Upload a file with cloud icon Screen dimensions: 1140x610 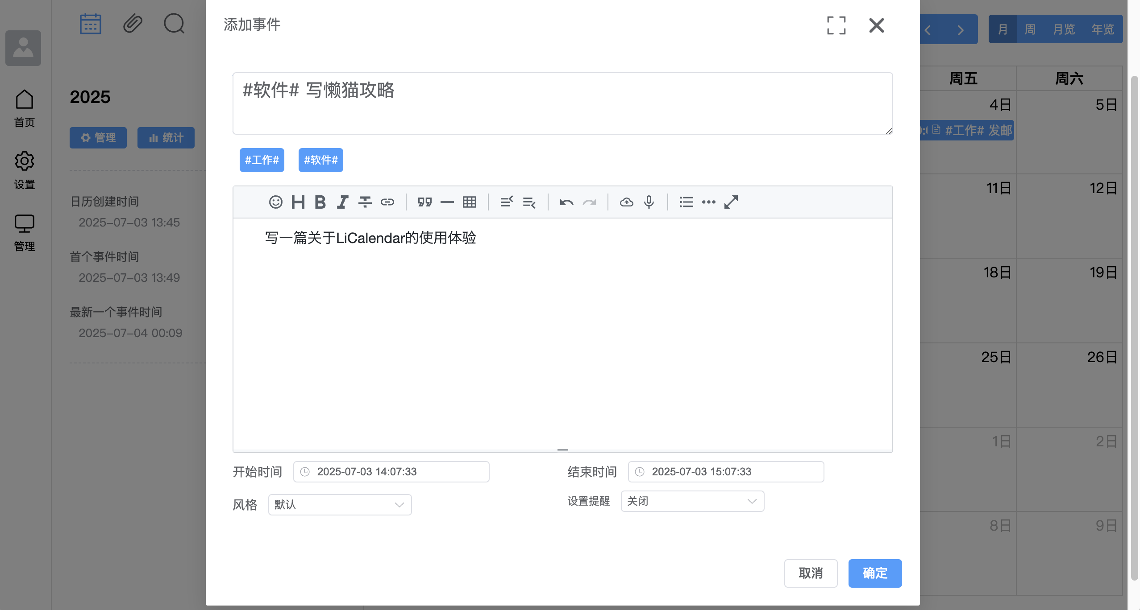(626, 202)
